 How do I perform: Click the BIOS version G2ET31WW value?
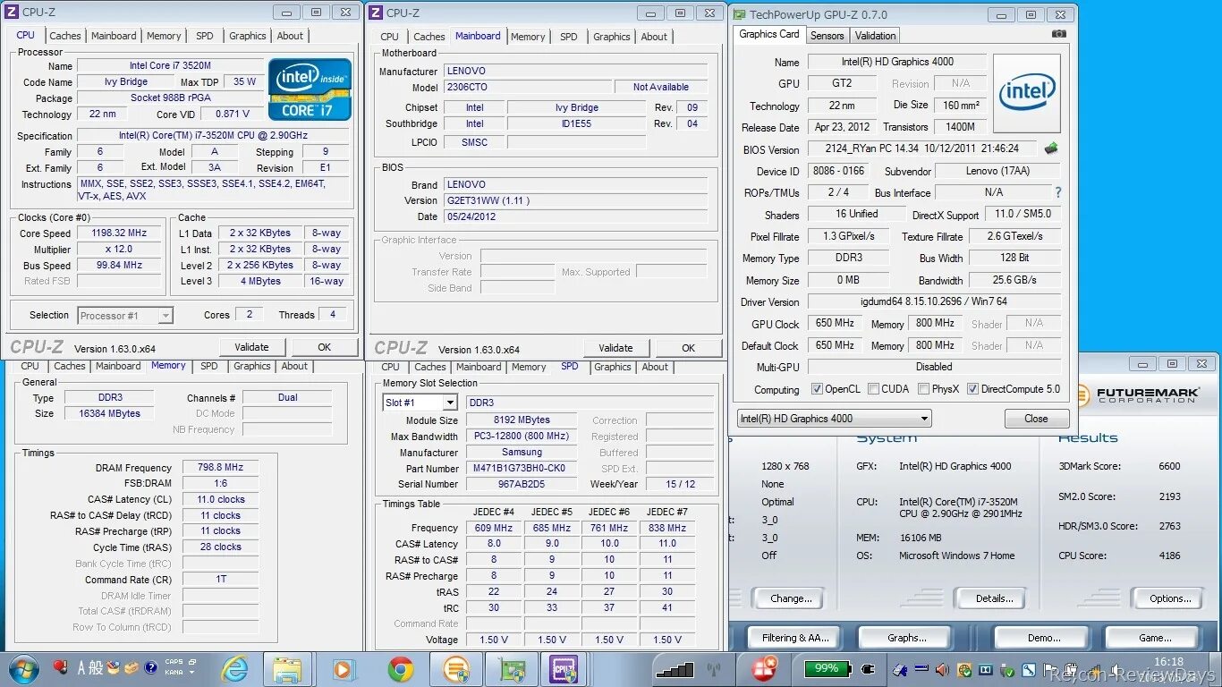coord(575,200)
